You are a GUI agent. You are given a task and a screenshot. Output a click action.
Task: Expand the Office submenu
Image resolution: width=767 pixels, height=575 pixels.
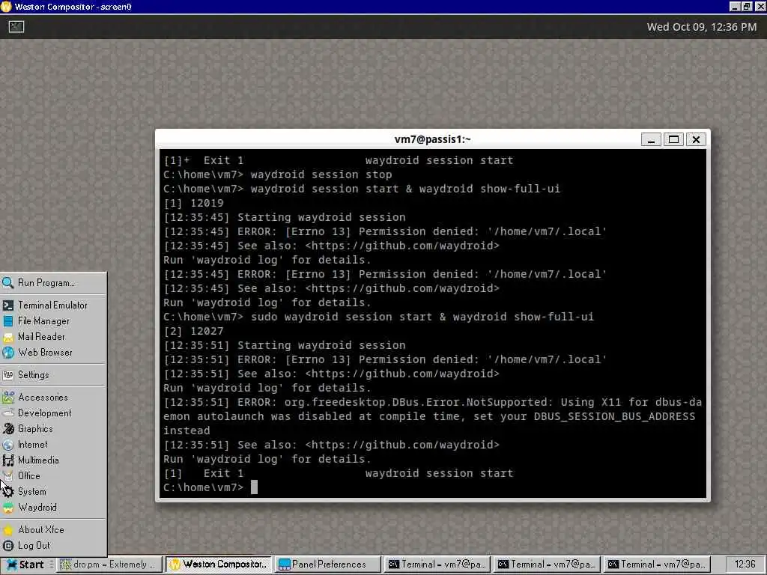pyautogui.click(x=53, y=475)
